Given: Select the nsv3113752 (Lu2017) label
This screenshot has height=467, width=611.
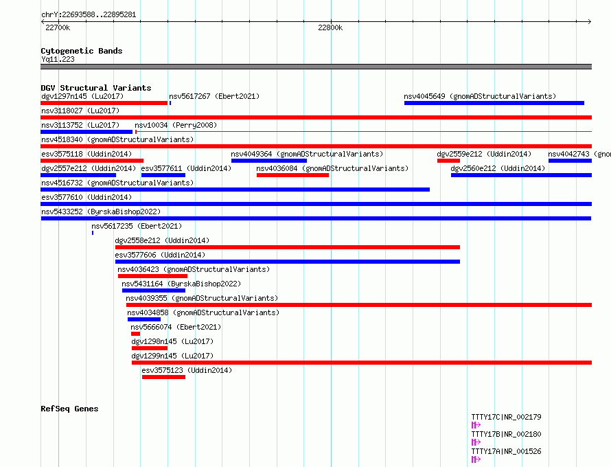Looking at the screenshot, I should tap(80, 125).
